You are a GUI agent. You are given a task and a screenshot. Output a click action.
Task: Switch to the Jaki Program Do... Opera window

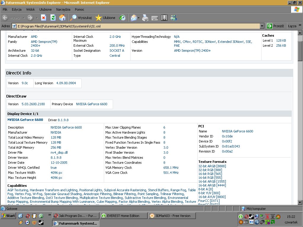(76, 216)
